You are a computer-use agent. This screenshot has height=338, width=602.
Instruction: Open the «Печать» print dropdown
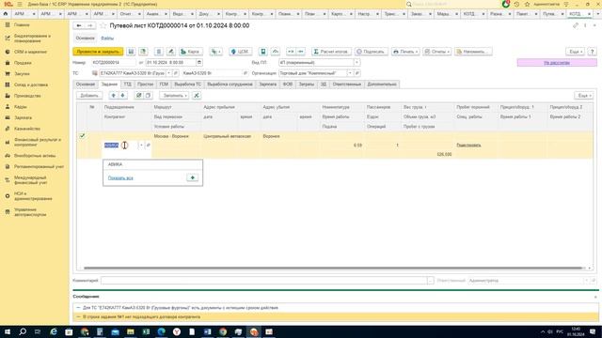tap(405, 52)
